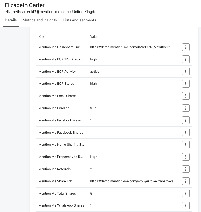Select the 'Mention Me Email Shares' key
Image resolution: width=201 pixels, height=212 pixels.
(x=57, y=96)
